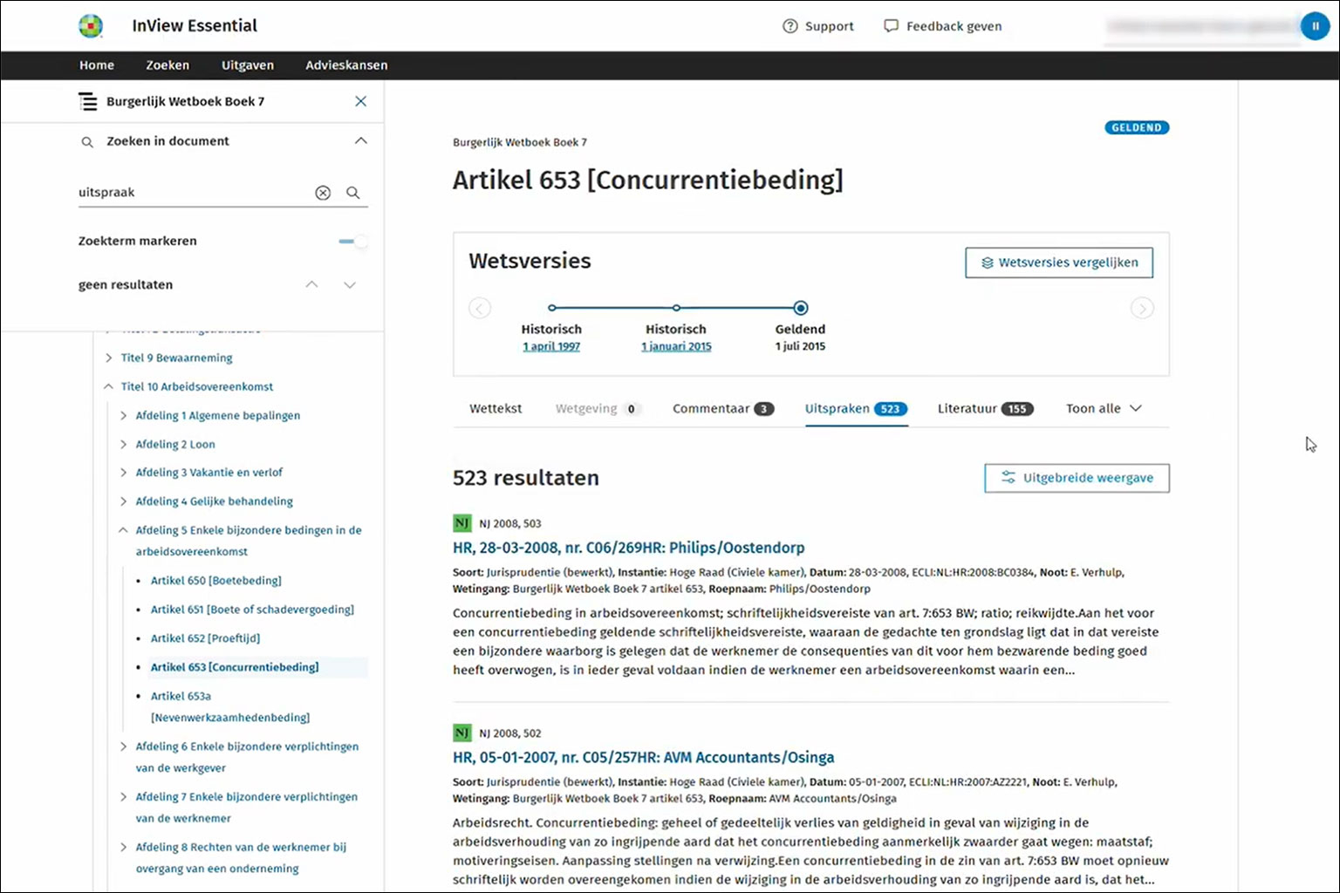Open HR 28-03-2008 Philips/Oostendorp ruling

(x=628, y=548)
